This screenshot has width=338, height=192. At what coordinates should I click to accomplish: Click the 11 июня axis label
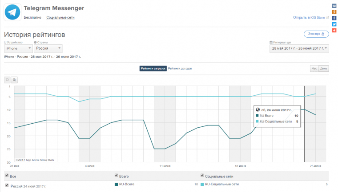[165, 166]
